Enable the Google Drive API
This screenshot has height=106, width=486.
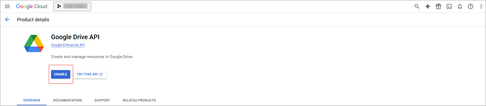tap(61, 74)
